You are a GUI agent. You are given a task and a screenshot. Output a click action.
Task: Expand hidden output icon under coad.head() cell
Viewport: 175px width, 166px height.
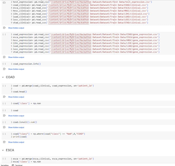[x=4, y=97]
